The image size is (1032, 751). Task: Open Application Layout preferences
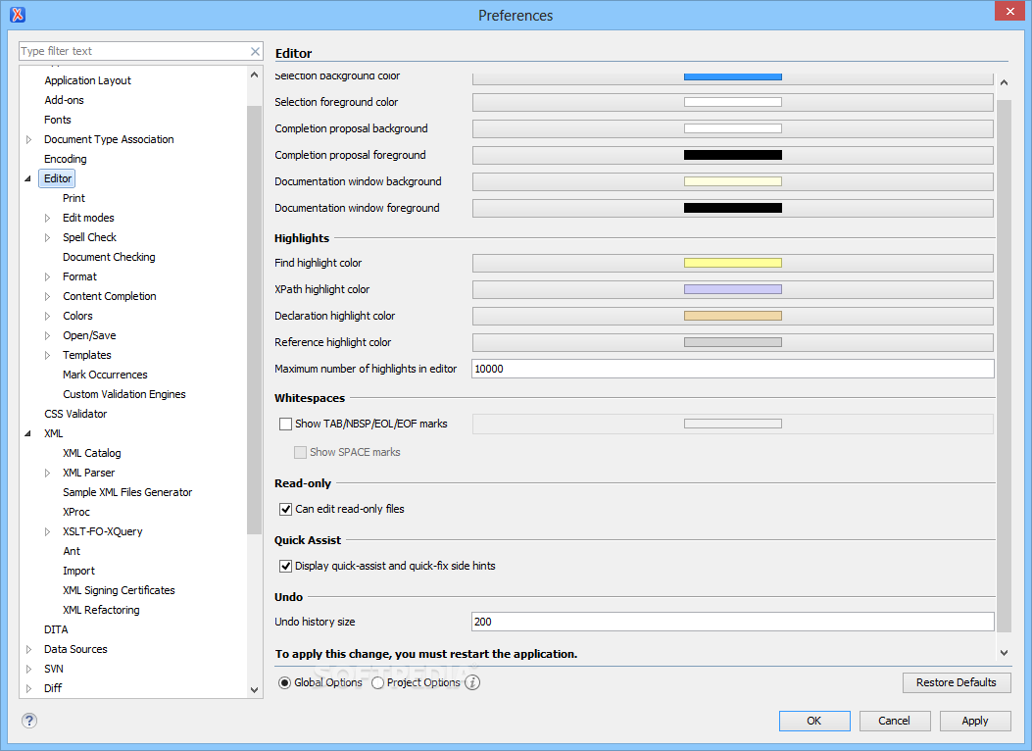[x=87, y=80]
